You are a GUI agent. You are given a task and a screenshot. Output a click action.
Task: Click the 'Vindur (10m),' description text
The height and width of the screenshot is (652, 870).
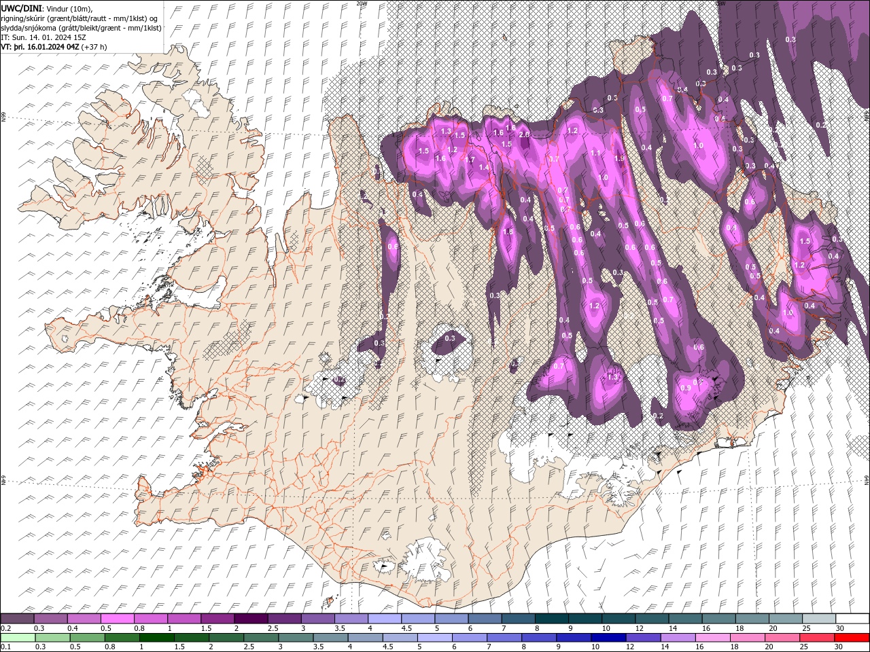(68, 8)
